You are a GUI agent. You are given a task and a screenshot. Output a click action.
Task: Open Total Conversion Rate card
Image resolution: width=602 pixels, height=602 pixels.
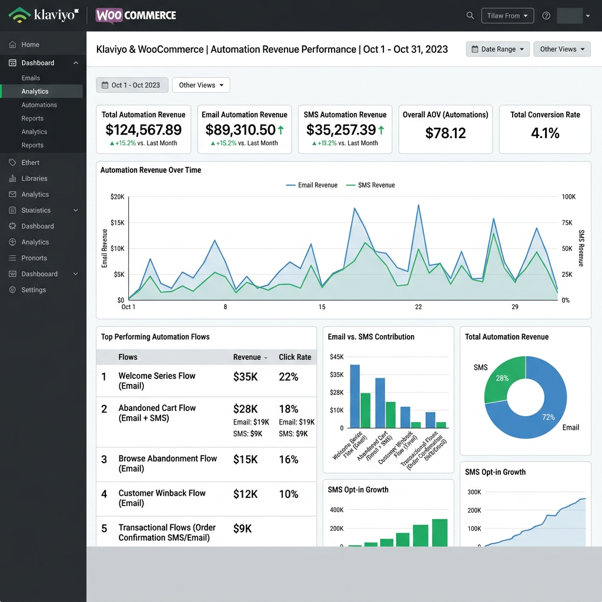545,129
